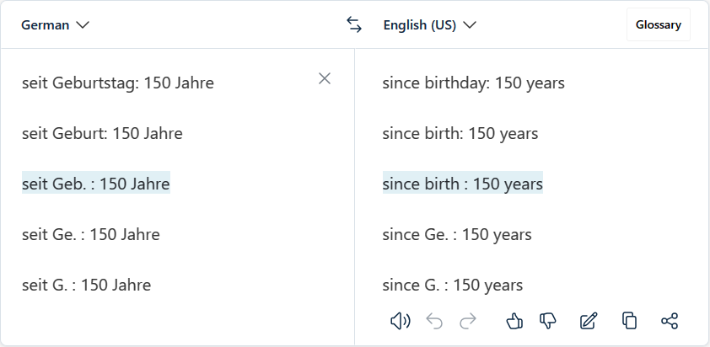Clear the source text with X

pos(325,78)
